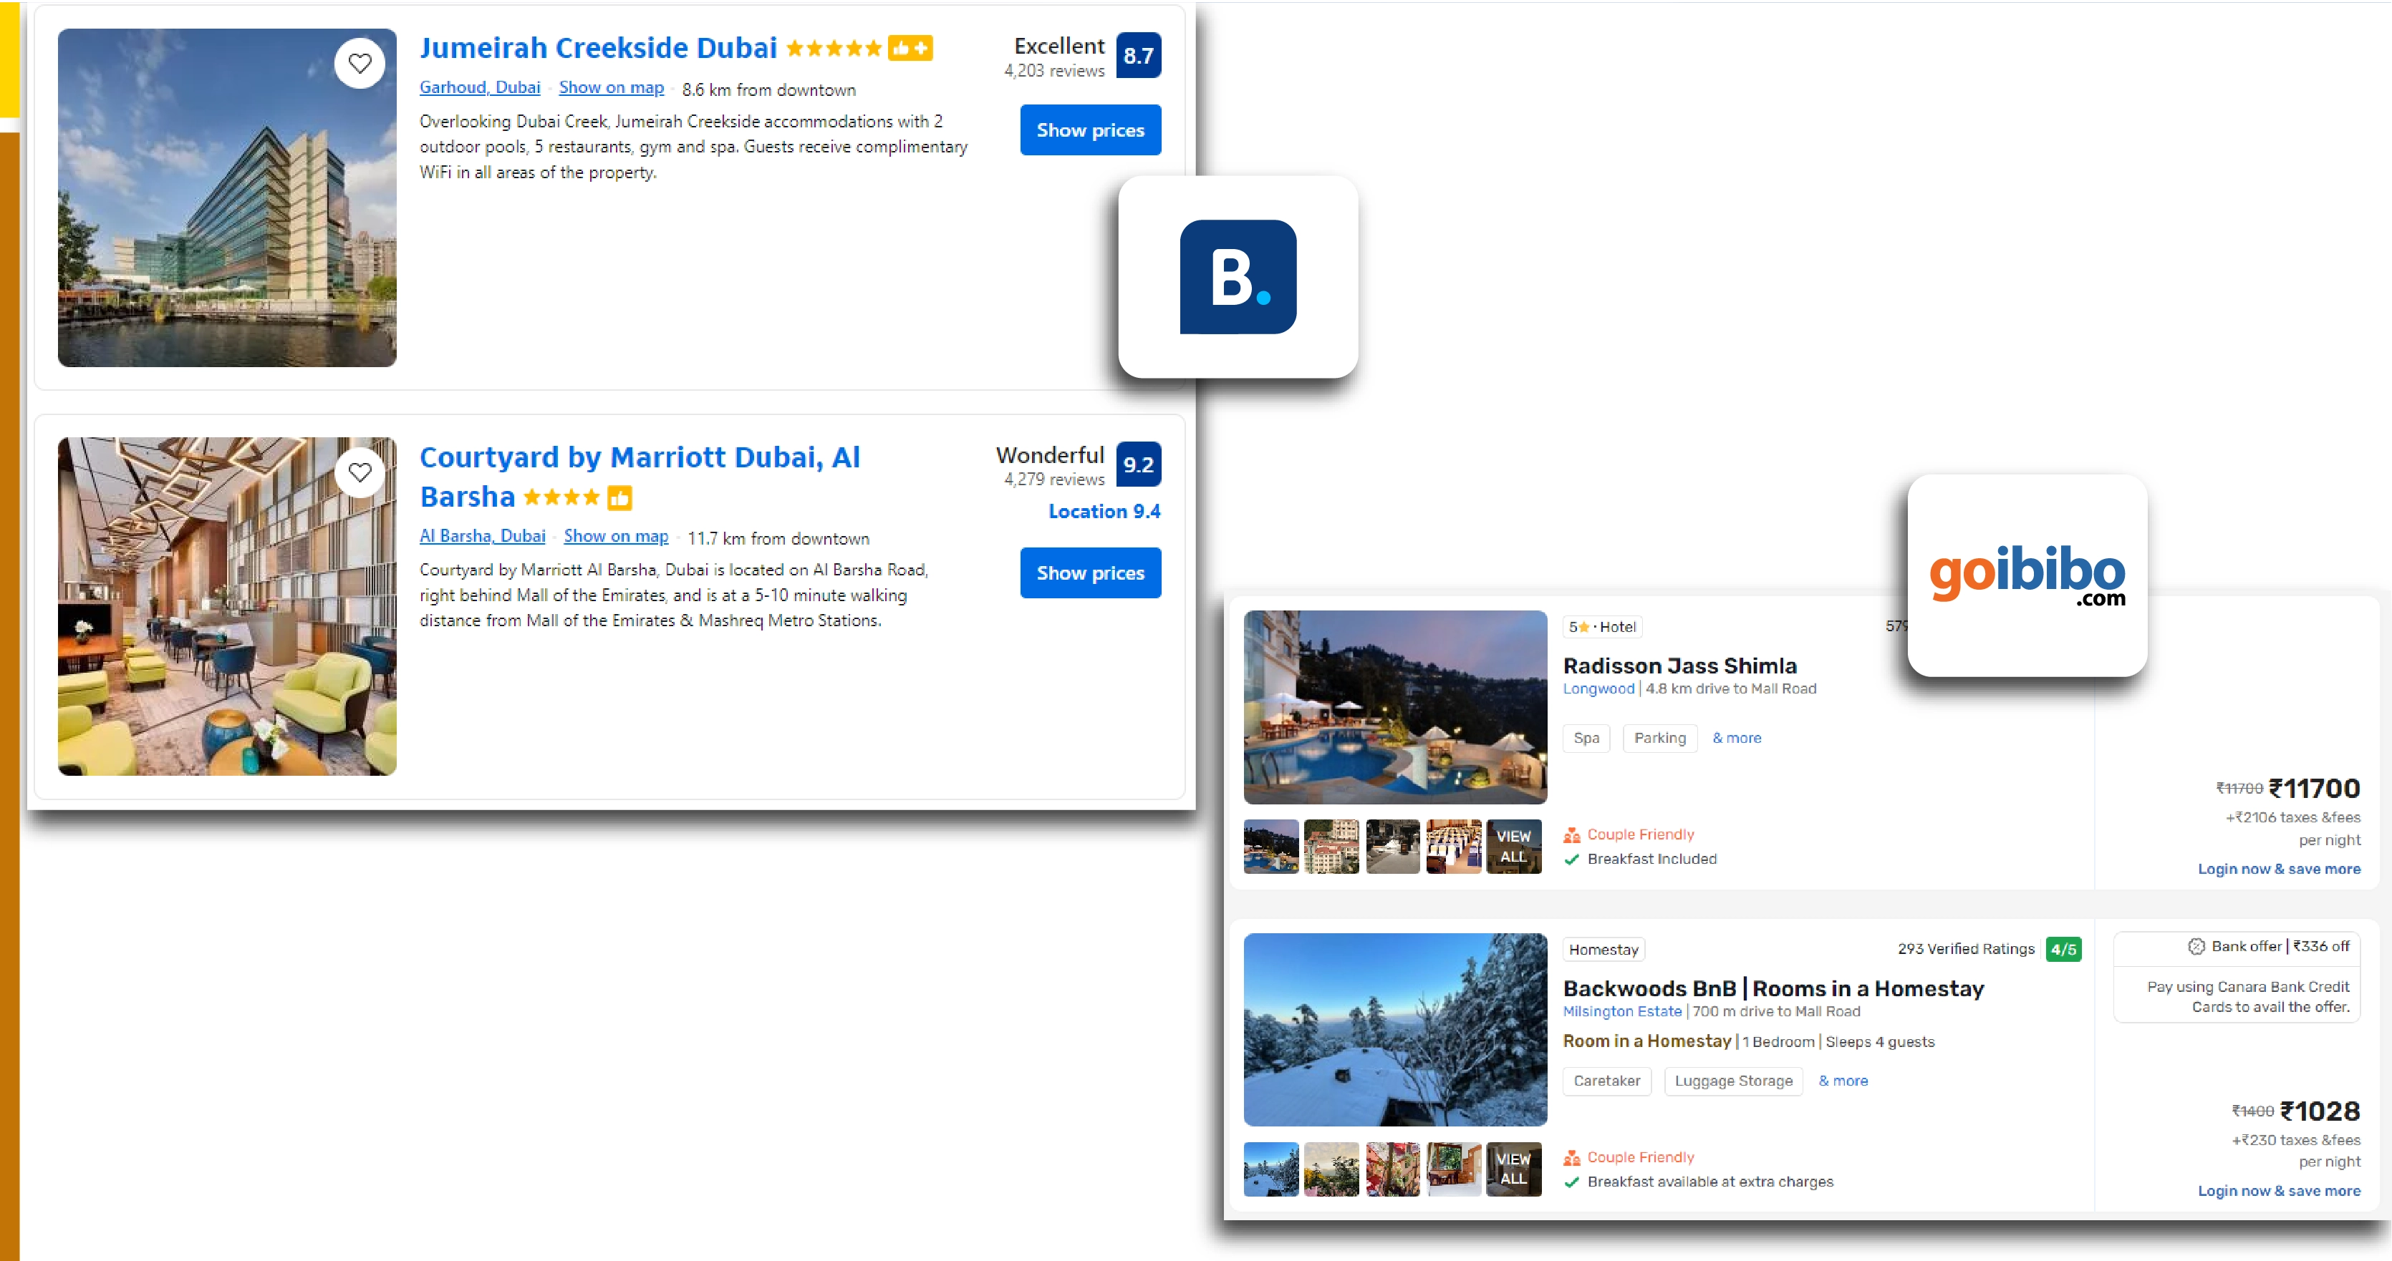Click Show prices for Courtyard by Marriott
The height and width of the screenshot is (1261, 2392).
coord(1090,573)
